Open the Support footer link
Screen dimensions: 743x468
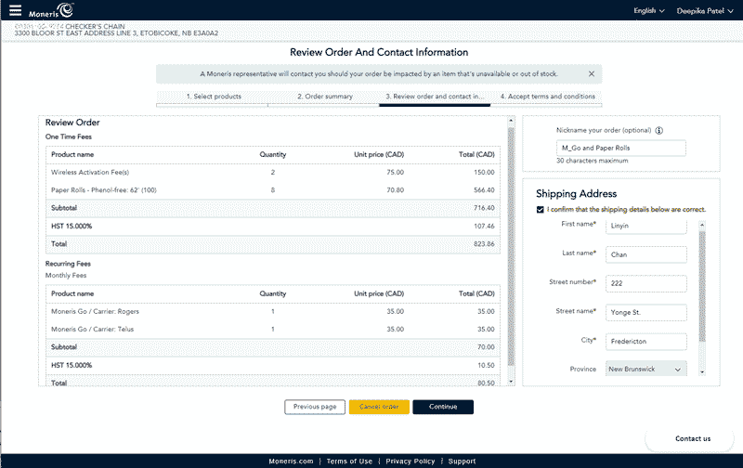click(x=462, y=461)
